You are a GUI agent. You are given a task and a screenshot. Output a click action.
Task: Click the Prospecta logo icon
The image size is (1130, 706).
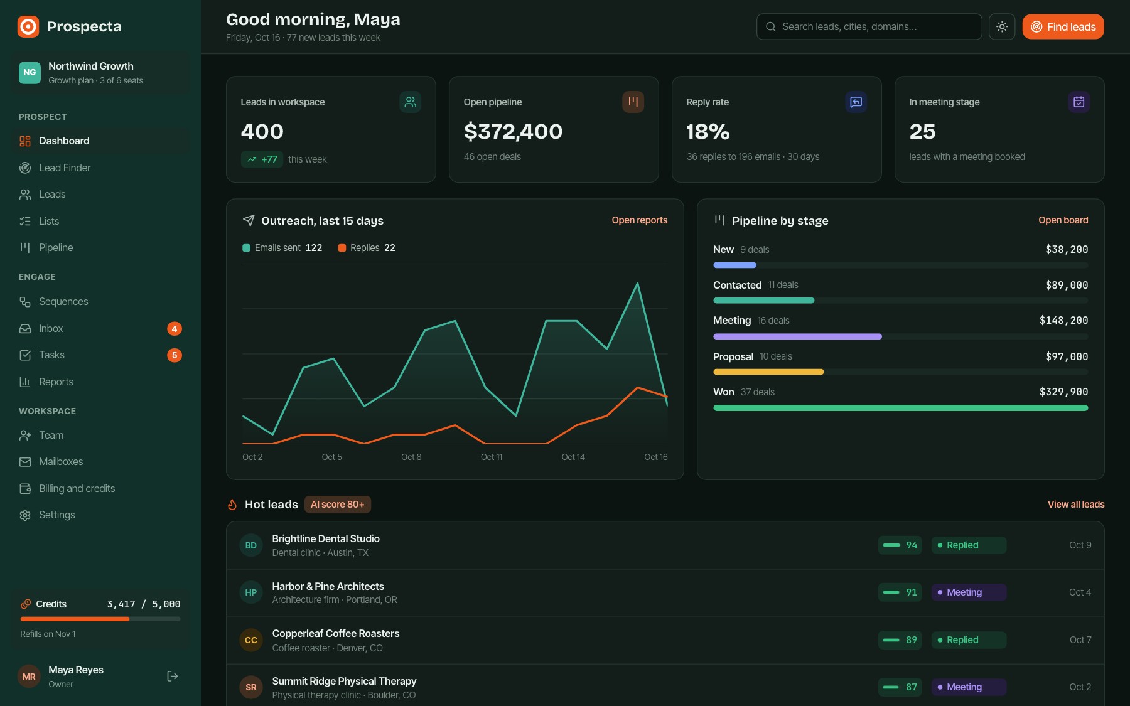click(28, 26)
